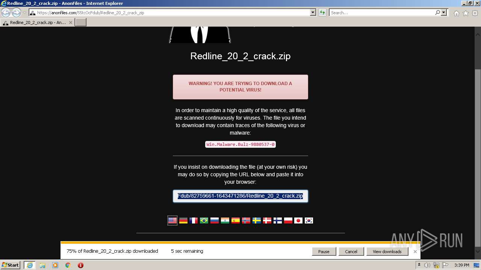Choose the Japanese flag language
The width and height of the screenshot is (481, 270).
click(298, 220)
